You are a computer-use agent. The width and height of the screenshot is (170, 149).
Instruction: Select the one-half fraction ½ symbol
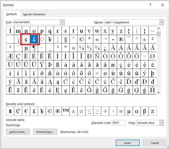point(89,48)
